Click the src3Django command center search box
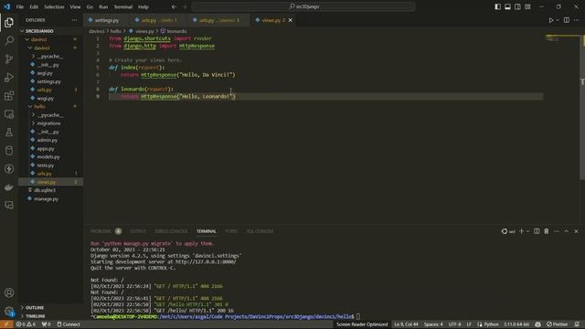 click(x=303, y=6)
